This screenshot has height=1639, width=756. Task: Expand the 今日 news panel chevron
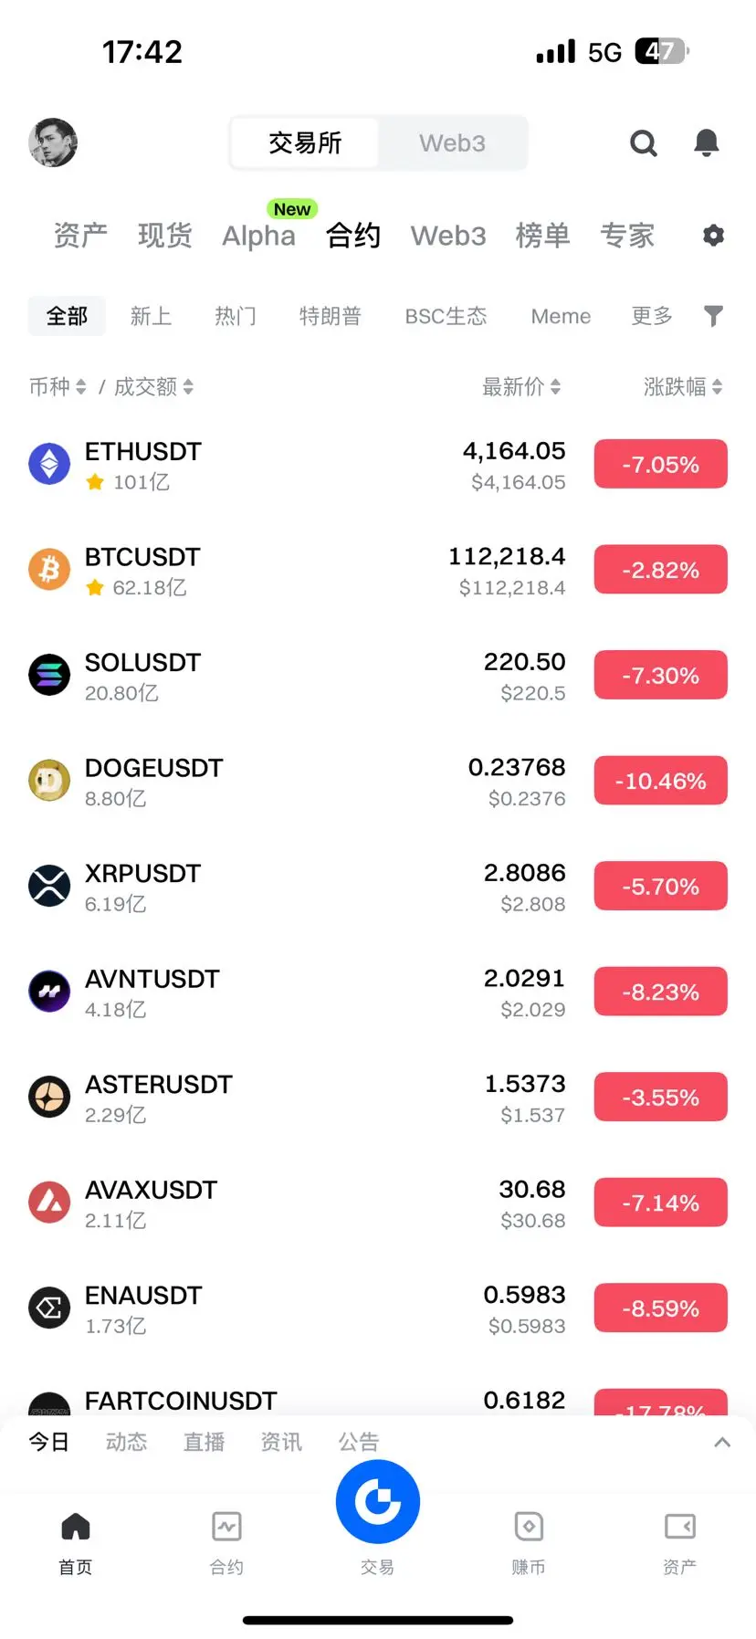pyautogui.click(x=722, y=1442)
